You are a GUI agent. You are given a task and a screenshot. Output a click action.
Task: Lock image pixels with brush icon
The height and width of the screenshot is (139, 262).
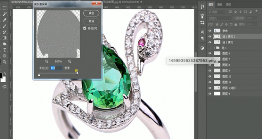(222, 24)
